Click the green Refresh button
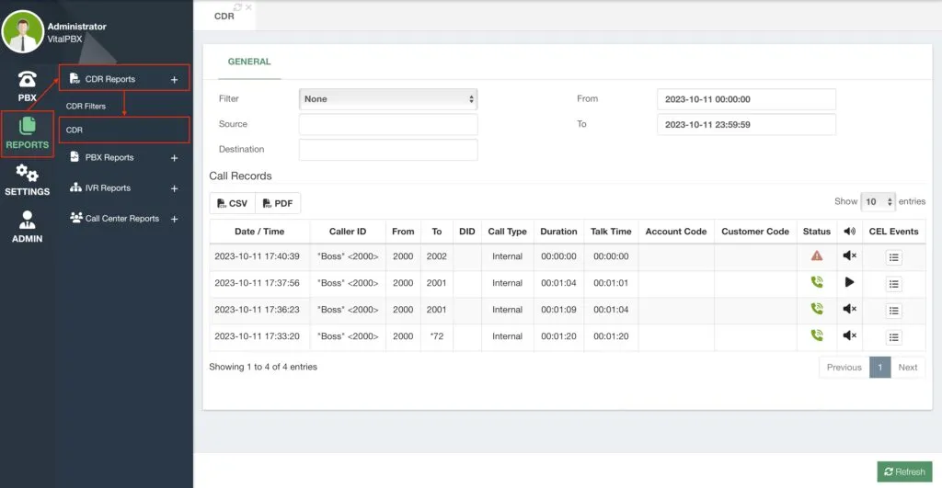Image resolution: width=942 pixels, height=488 pixels. click(x=905, y=471)
